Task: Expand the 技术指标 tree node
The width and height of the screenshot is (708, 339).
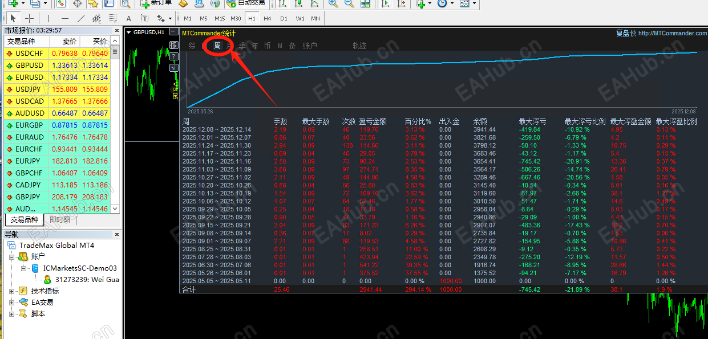Action: 12,291
